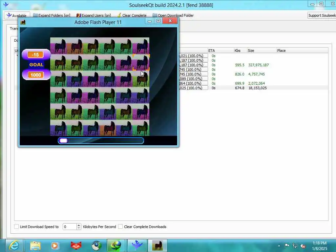Select the lime-green horse tile under the mouse cursor
336x252 pixels.
click(x=141, y=79)
